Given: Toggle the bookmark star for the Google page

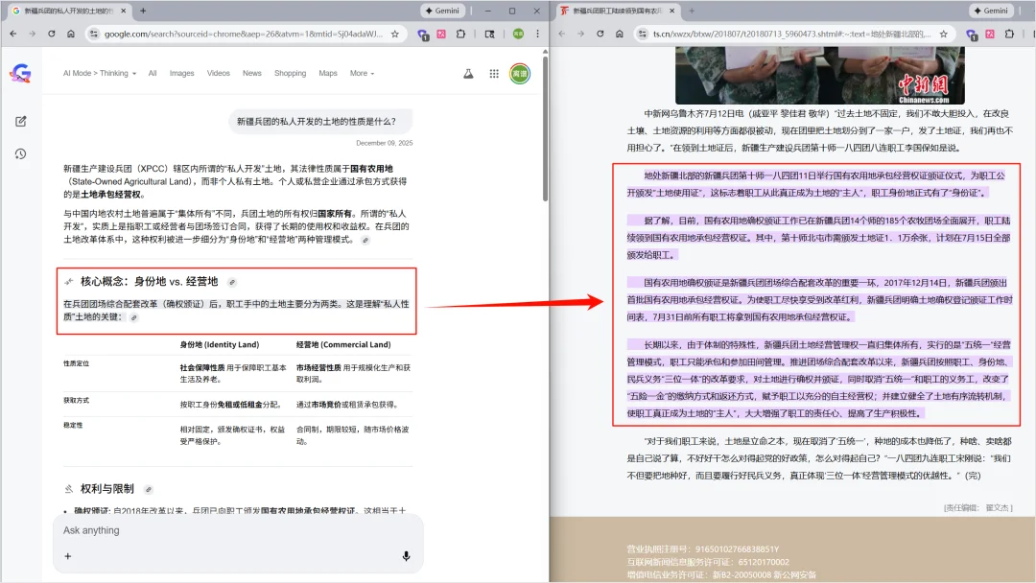Looking at the screenshot, I should (396, 33).
